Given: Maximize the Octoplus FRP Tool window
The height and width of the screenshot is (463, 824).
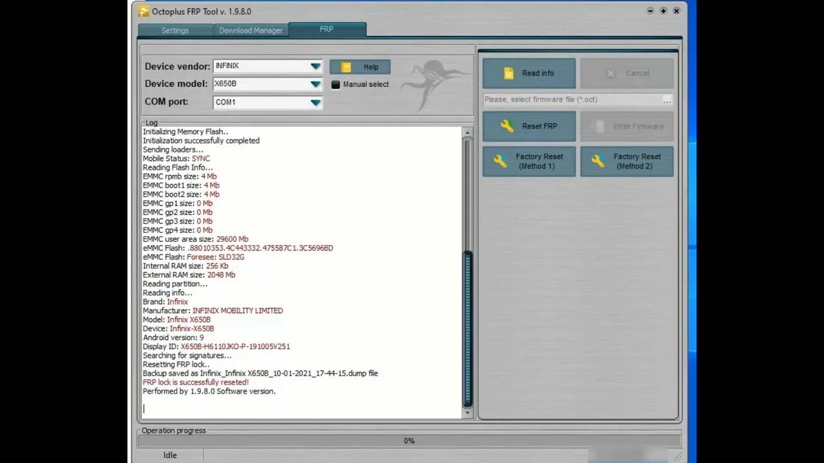Looking at the screenshot, I should point(664,11).
